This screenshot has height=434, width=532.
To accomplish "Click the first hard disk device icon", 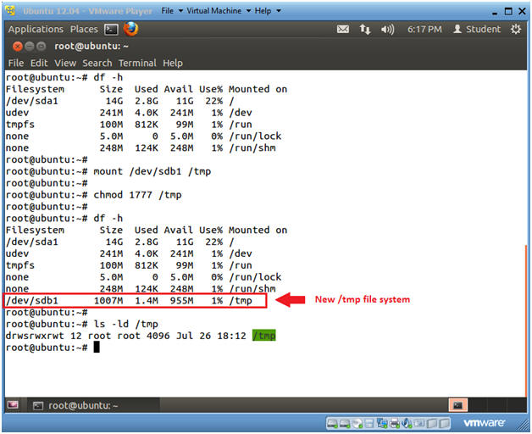I will (332, 423).
